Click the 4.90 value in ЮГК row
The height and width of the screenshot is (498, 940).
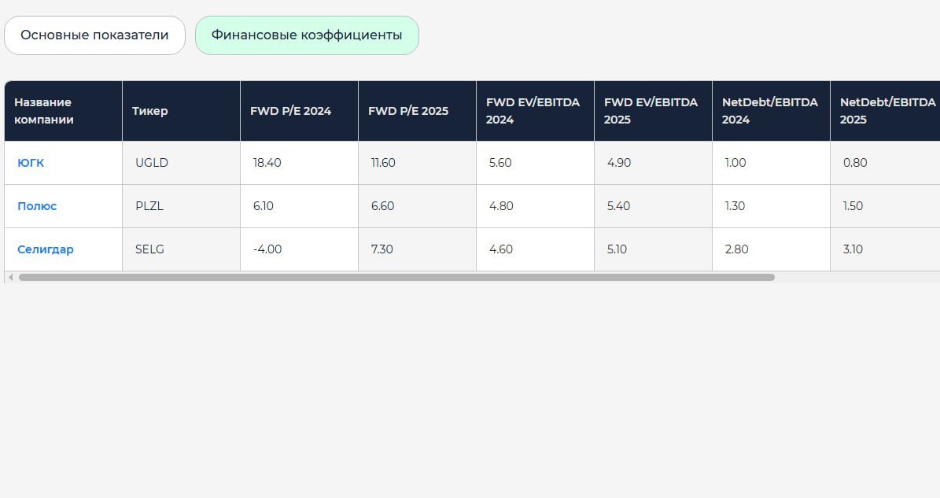[x=619, y=163]
